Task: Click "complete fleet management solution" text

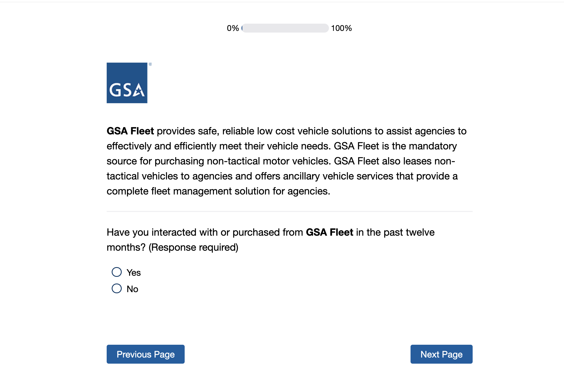Action: coord(188,191)
